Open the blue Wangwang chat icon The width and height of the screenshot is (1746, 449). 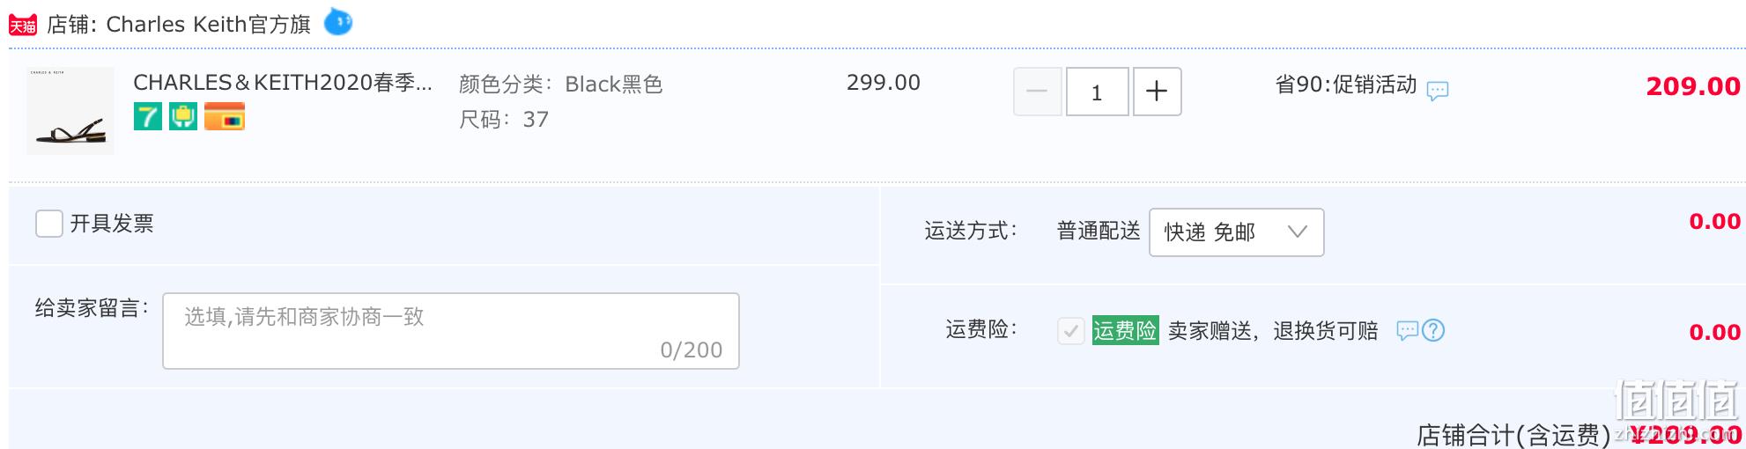click(338, 21)
